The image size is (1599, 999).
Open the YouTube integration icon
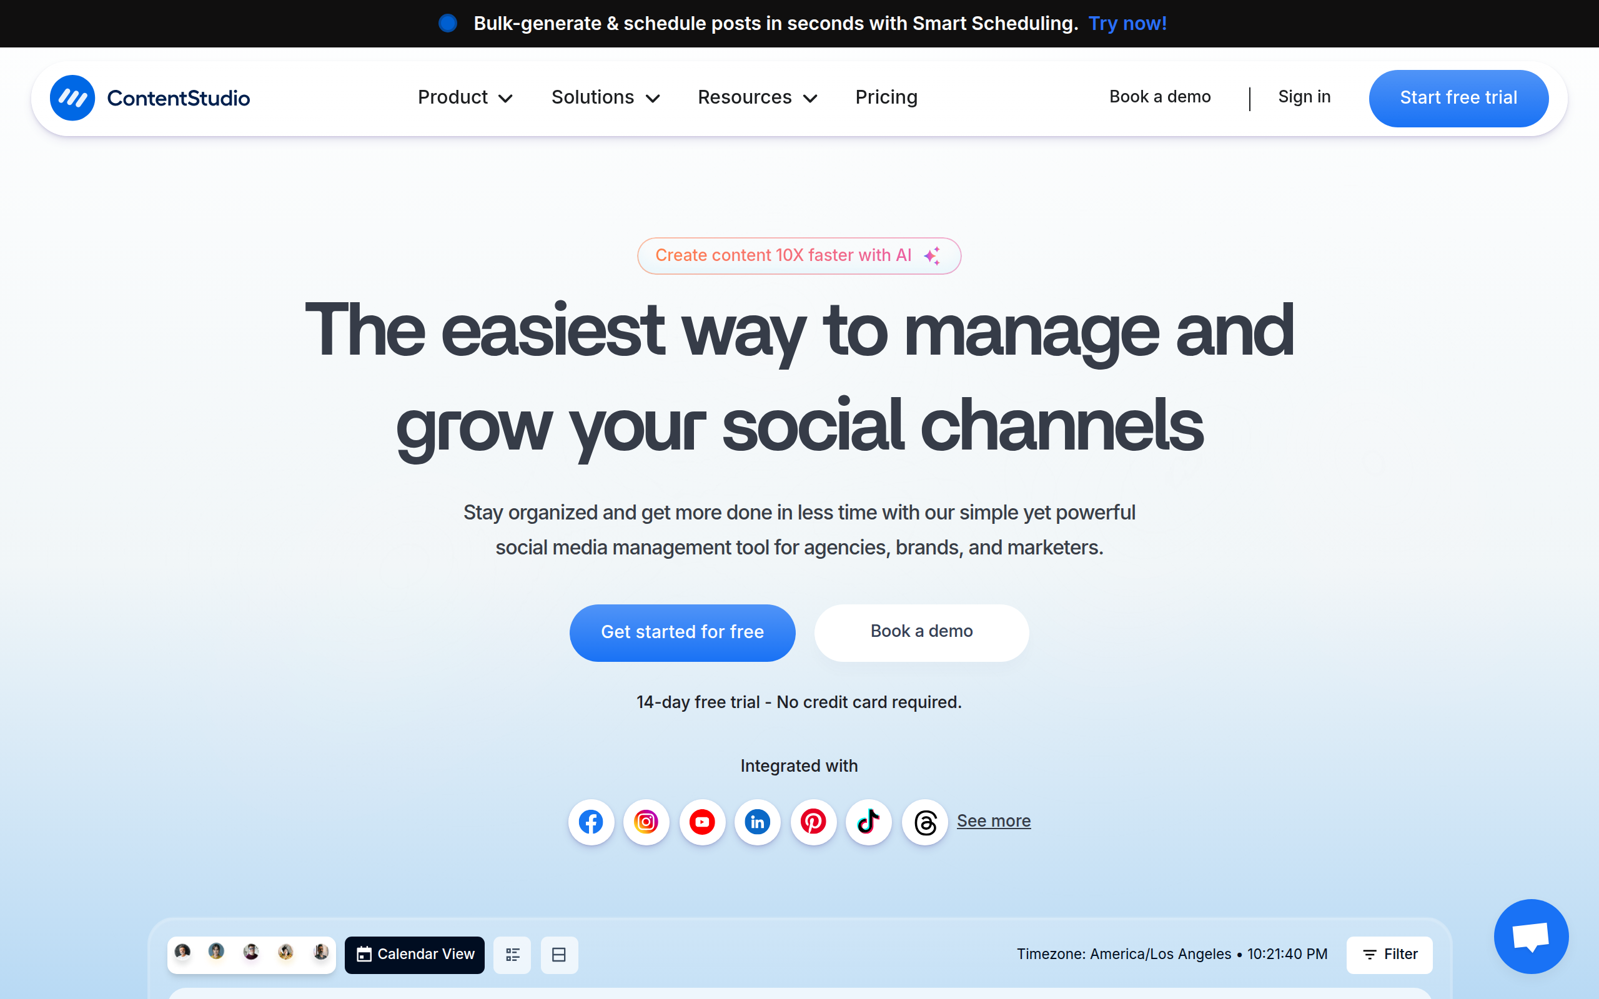coord(701,822)
